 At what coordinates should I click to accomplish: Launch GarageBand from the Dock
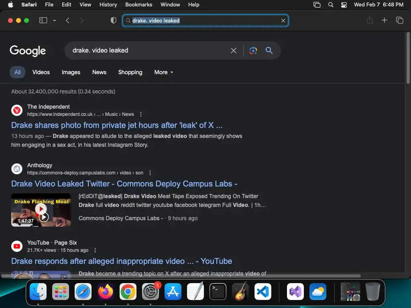click(x=240, y=292)
